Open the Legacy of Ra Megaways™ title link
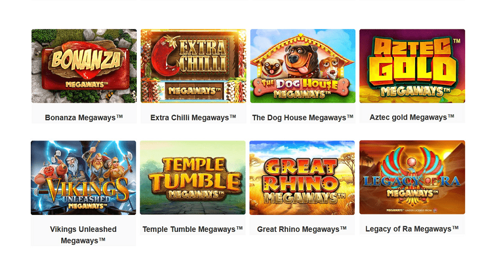Viewport: 497px width, 270px height. click(x=412, y=229)
